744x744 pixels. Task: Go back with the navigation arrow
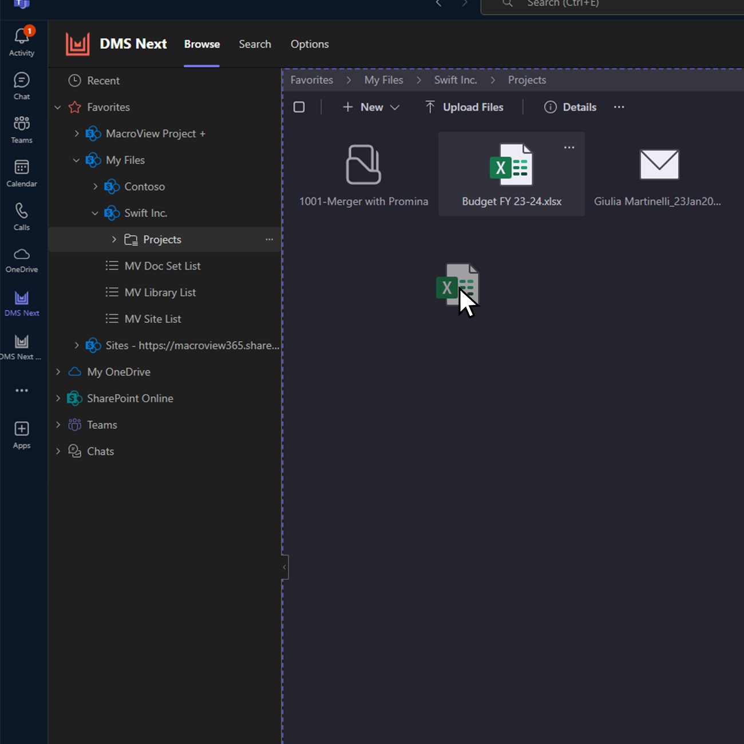point(439,3)
